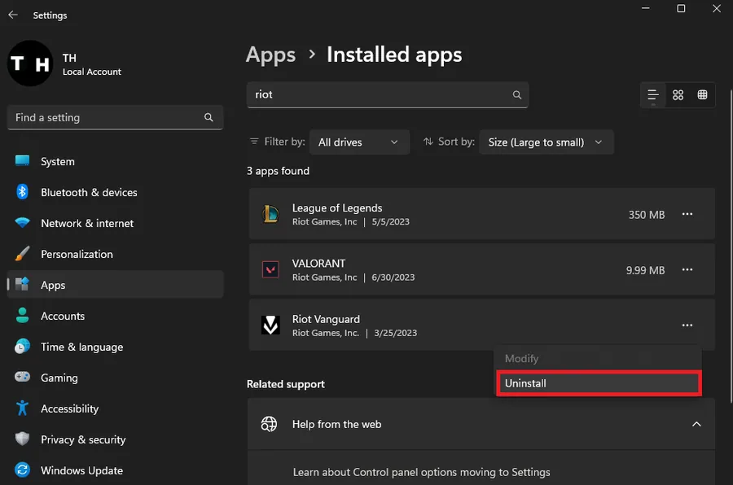Click the Gaming controller icon
Viewport: 733px width, 485px height.
22,377
